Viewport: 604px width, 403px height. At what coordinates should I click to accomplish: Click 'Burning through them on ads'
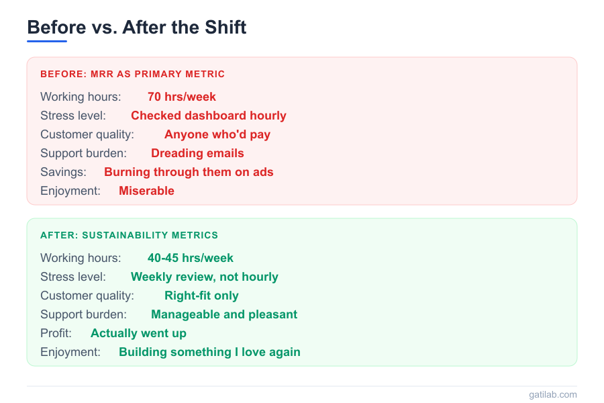click(x=189, y=172)
